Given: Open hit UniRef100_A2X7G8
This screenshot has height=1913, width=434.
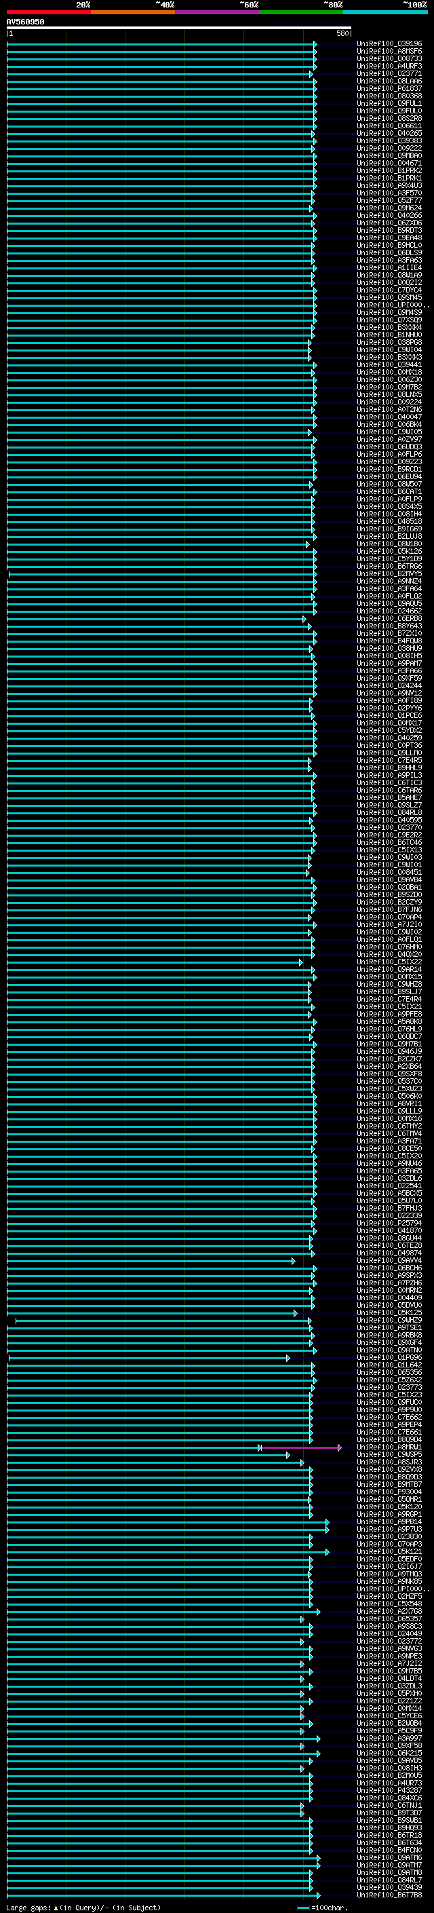Looking at the screenshot, I should pos(389,1612).
